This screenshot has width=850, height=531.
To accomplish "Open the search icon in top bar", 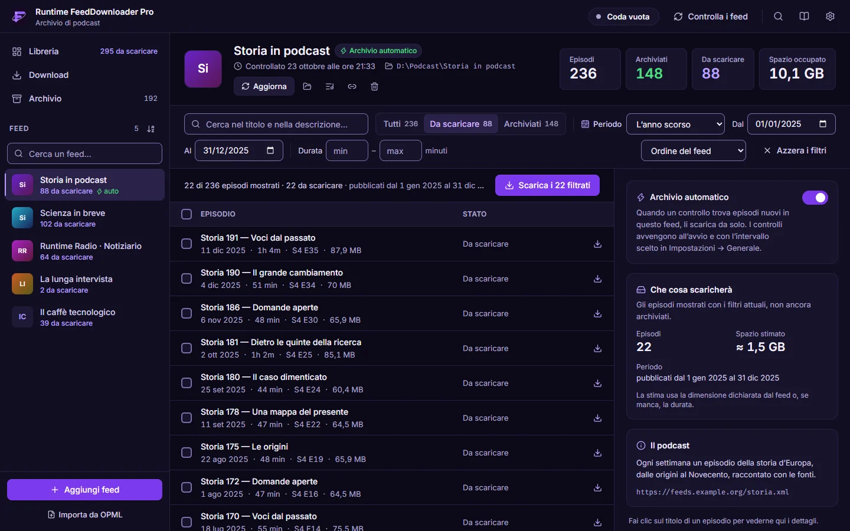I will pyautogui.click(x=778, y=17).
